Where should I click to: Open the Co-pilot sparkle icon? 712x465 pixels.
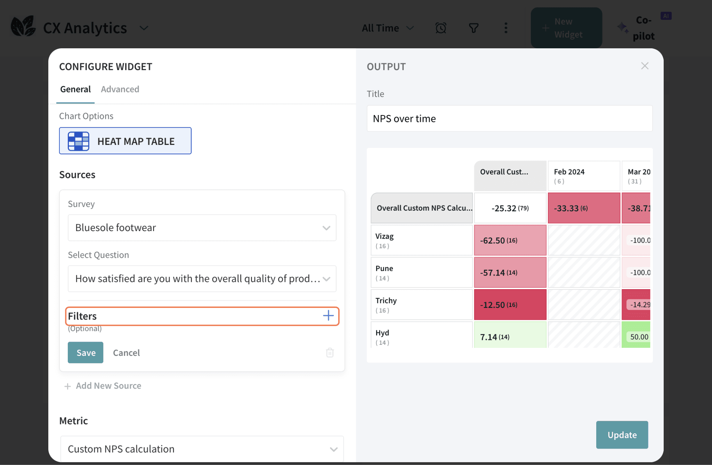pos(622,28)
